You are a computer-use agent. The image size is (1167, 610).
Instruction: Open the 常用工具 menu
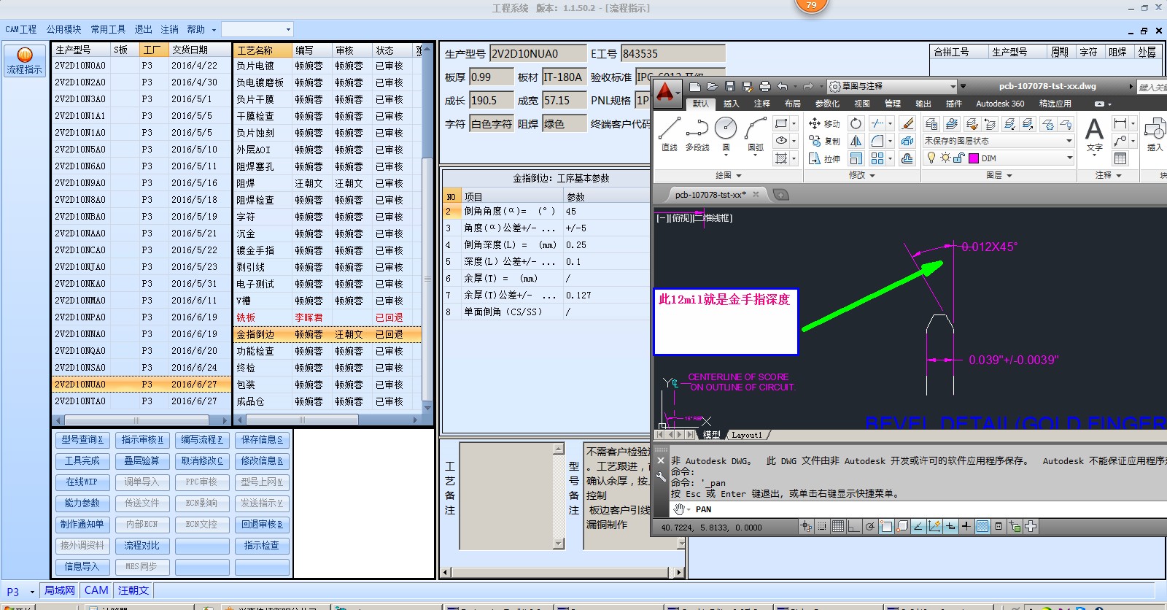tap(108, 30)
